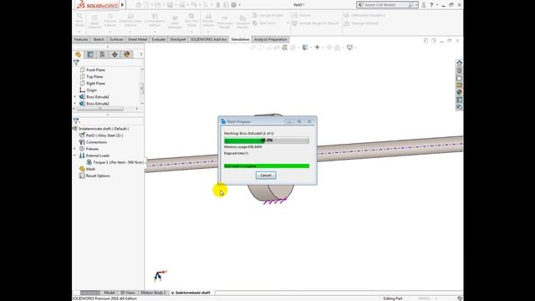Click the green solid mesh progress bar
This screenshot has width=535, height=301.
267,166
